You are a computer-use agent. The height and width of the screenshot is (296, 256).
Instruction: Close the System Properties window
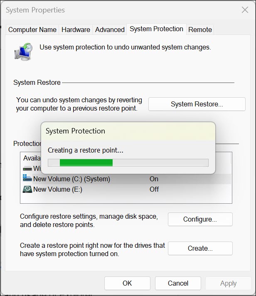click(x=244, y=10)
